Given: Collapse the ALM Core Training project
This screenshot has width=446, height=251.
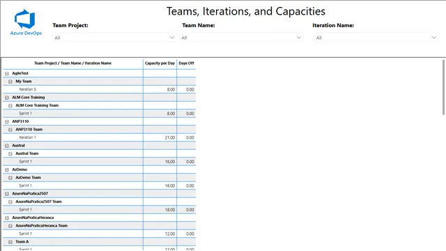Looking at the screenshot, I should tap(7, 98).
